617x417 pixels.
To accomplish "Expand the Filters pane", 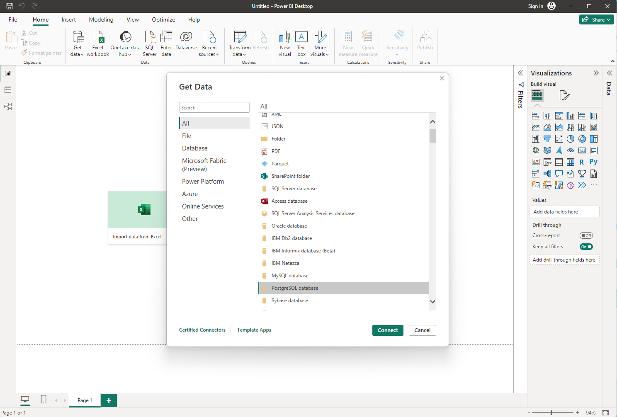I will click(x=520, y=73).
